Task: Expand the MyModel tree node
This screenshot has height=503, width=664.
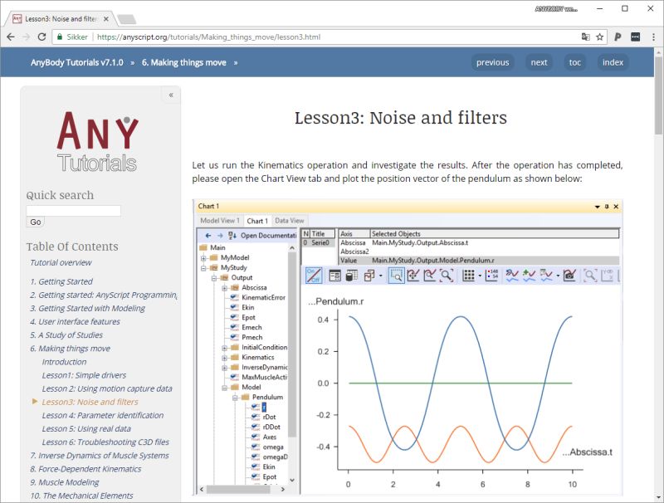Action: (x=203, y=258)
